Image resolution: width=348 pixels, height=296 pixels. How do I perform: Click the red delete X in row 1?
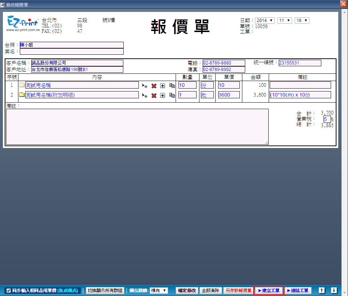[x=154, y=86]
